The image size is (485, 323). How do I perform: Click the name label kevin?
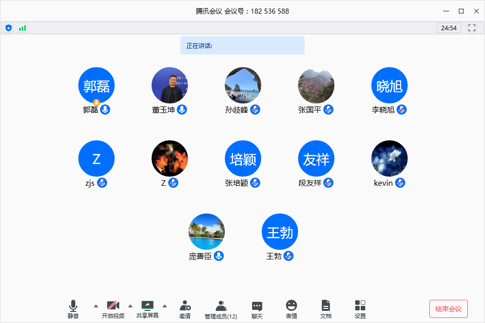383,183
